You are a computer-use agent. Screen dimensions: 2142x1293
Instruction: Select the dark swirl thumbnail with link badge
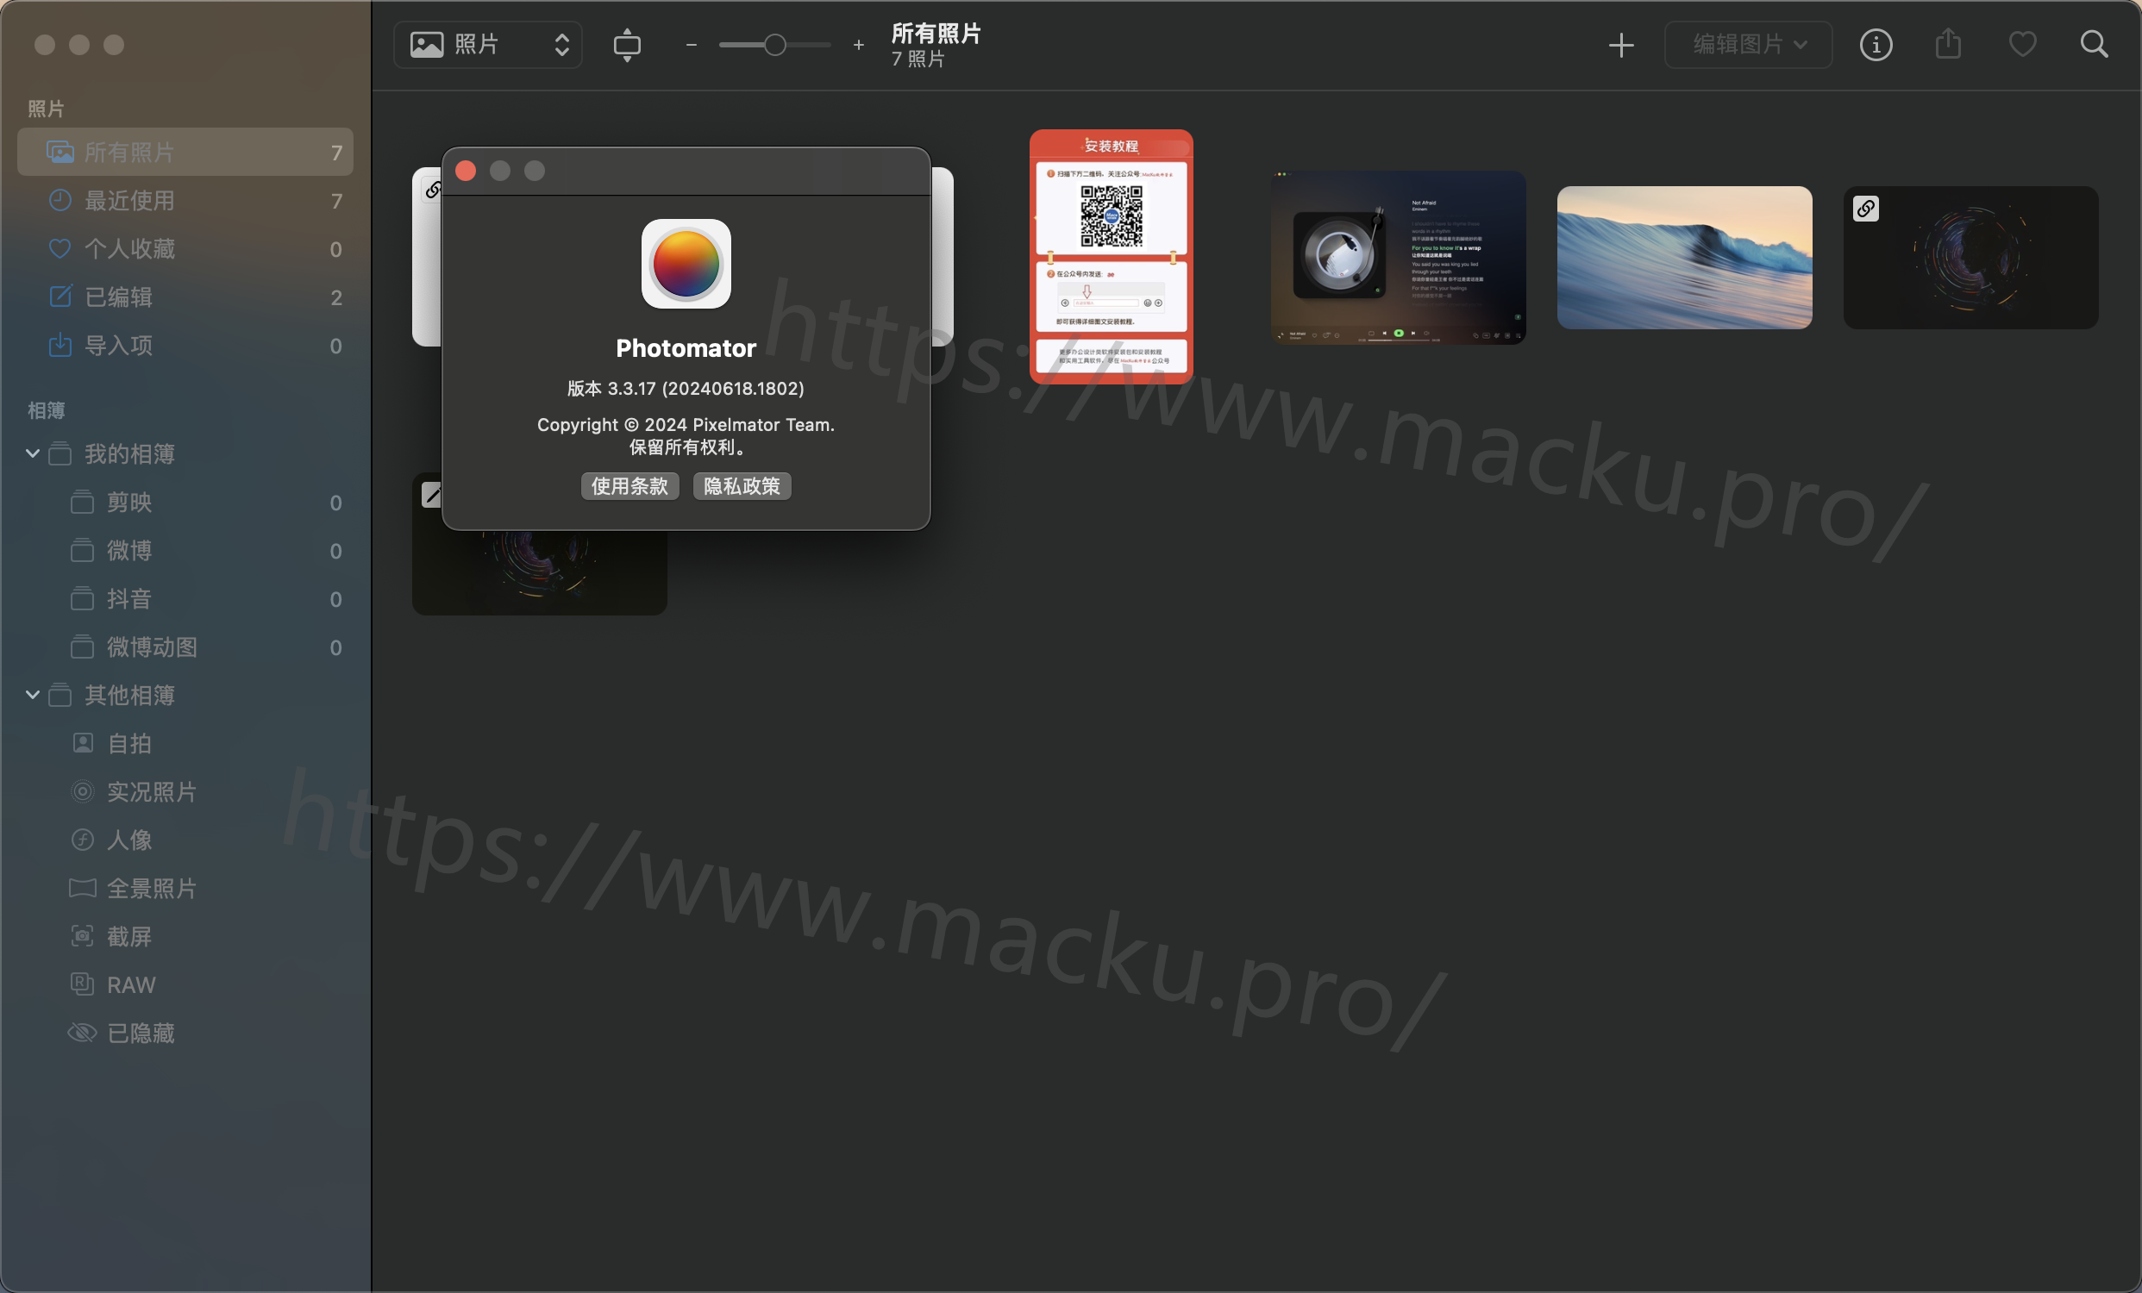pyautogui.click(x=1970, y=257)
